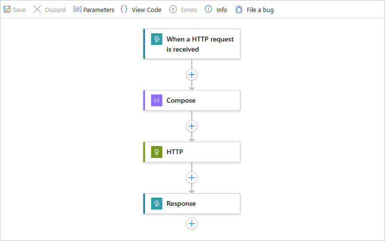Screen dimensions: 385x241
Task: Click the HTTP request trigger icon
Action: 156,39
